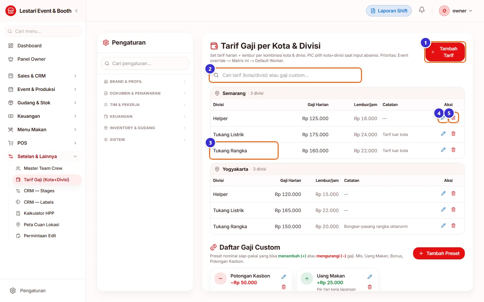Viewport: 484px width, 302px height.
Task: Click the notification bell icon
Action: (422, 10)
